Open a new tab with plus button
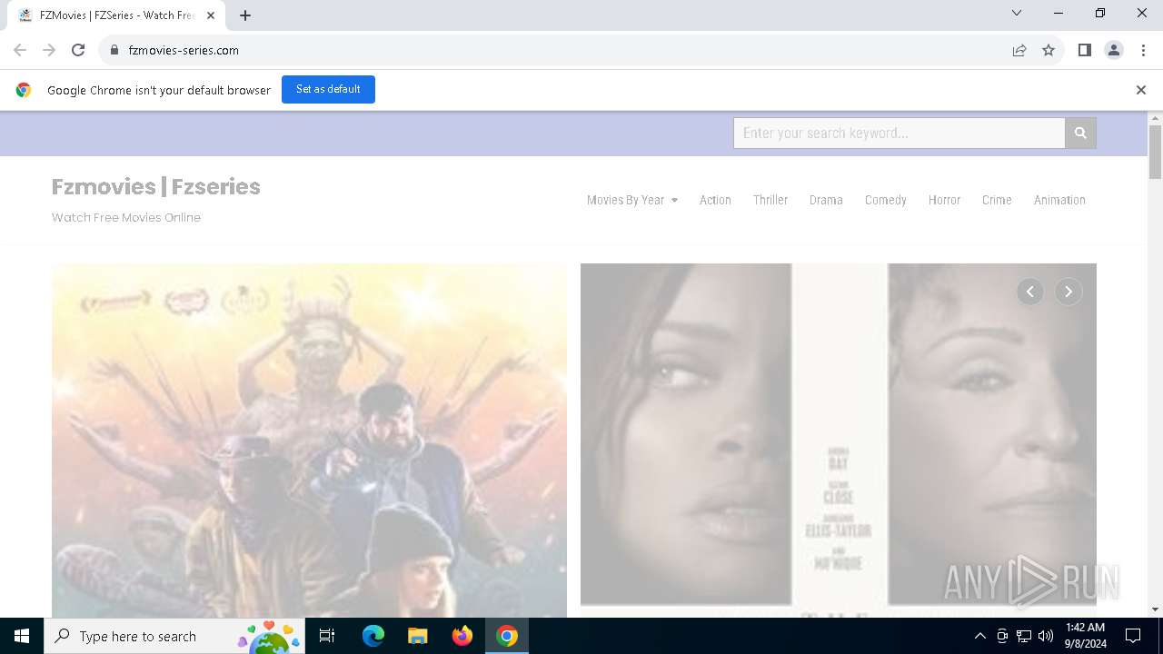 (245, 15)
